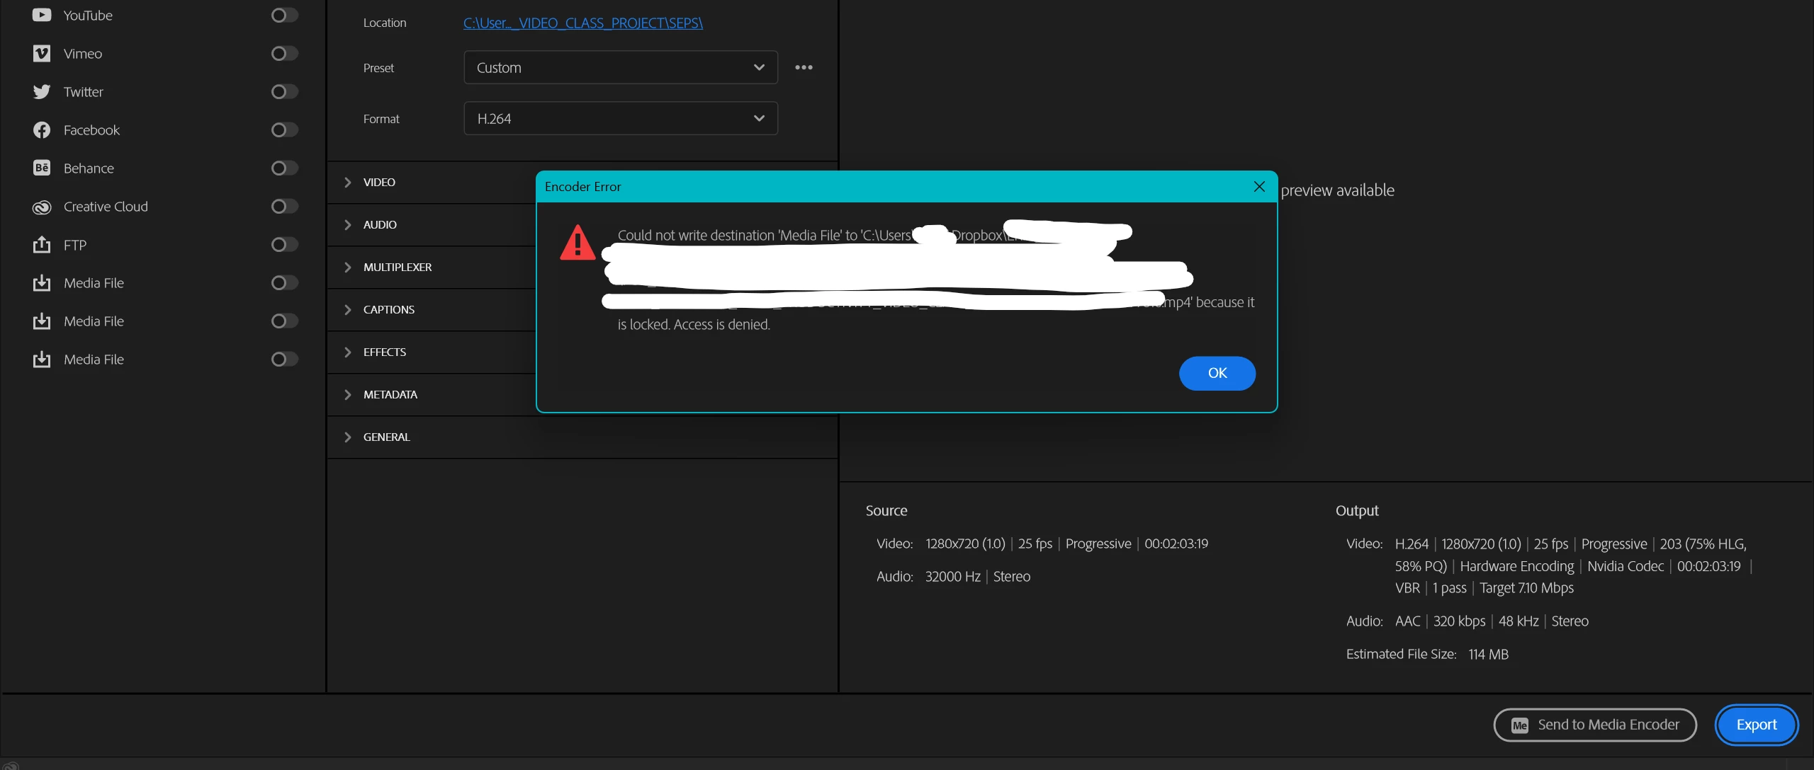The image size is (1814, 770).
Task: Enable the YouTube publish toggle
Action: point(284,15)
